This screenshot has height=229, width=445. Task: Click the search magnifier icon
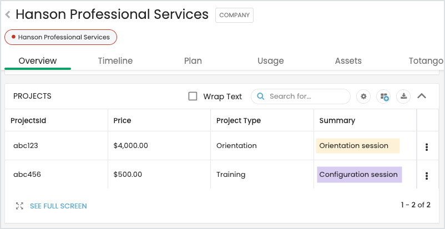(x=261, y=96)
